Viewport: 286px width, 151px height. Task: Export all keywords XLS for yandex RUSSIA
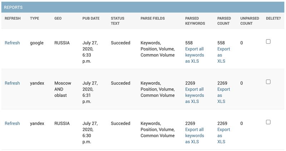194,136
